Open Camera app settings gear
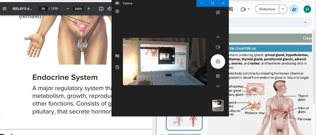The image size is (316, 135). click(x=117, y=11)
